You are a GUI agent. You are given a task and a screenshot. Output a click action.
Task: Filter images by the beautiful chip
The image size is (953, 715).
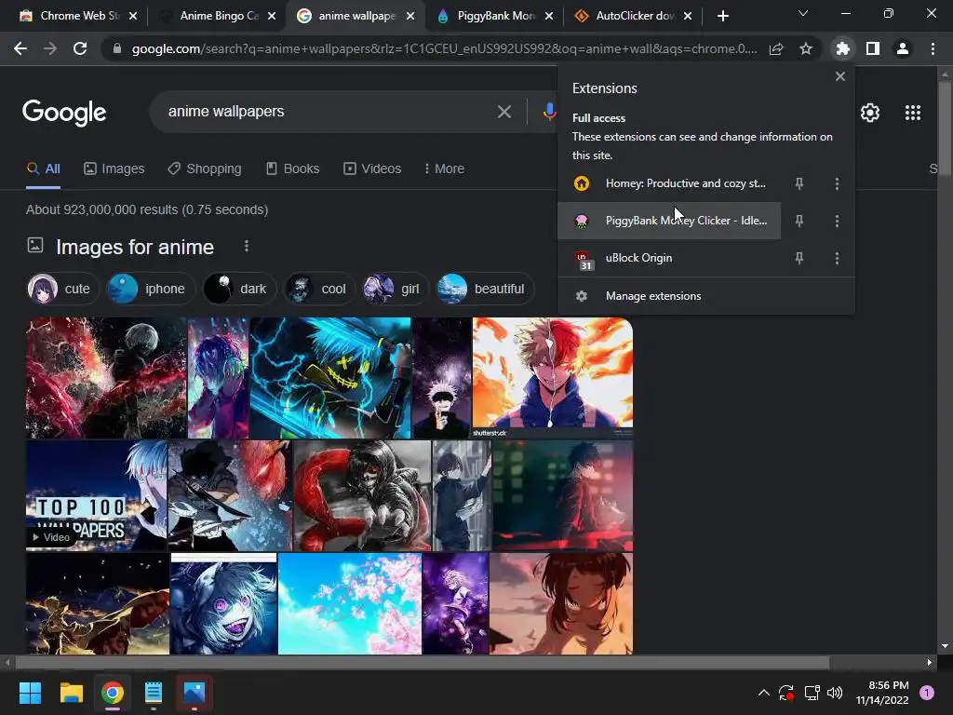(484, 289)
